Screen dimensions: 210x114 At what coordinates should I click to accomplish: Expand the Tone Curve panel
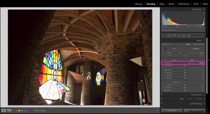(x=204, y=95)
